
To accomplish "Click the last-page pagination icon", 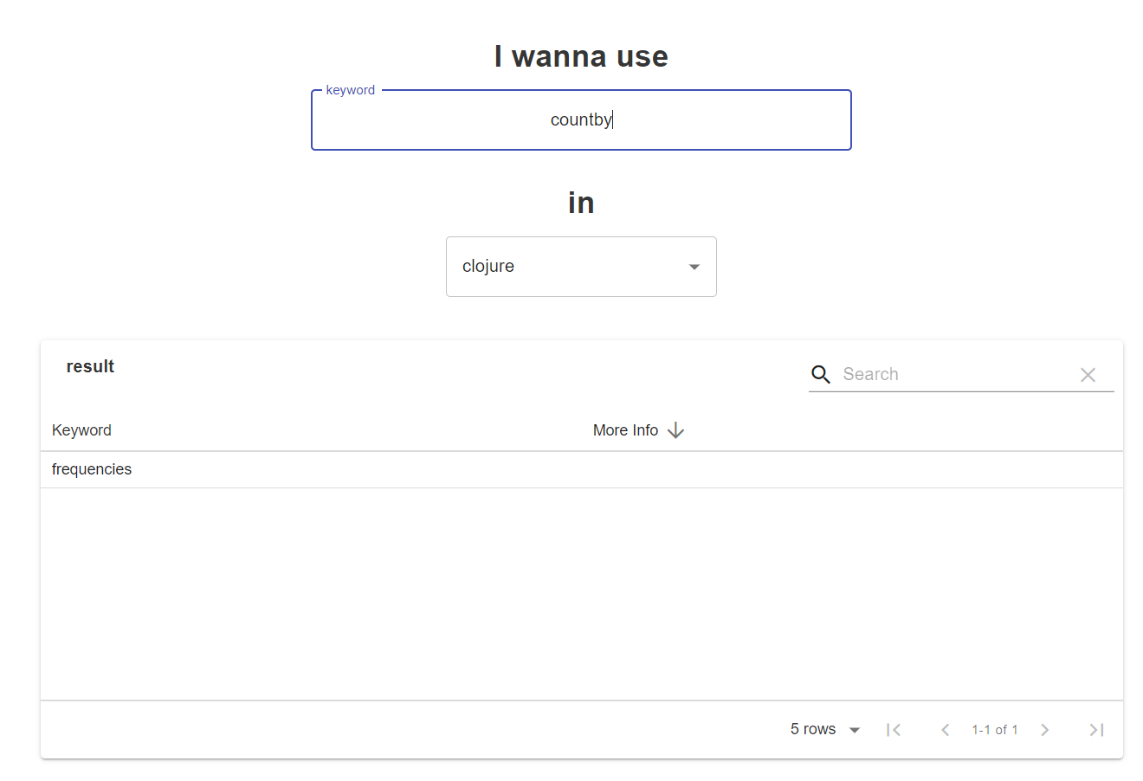I will [1096, 729].
